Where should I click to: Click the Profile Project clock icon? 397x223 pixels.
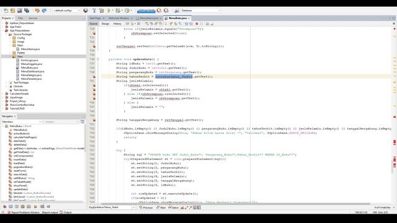click(127, 11)
